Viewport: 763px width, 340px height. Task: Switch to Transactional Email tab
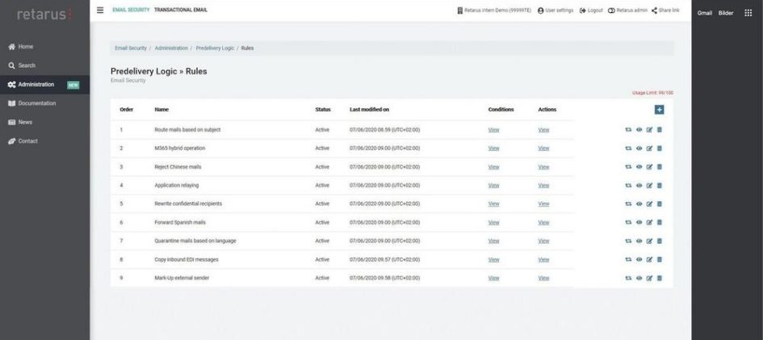(181, 10)
